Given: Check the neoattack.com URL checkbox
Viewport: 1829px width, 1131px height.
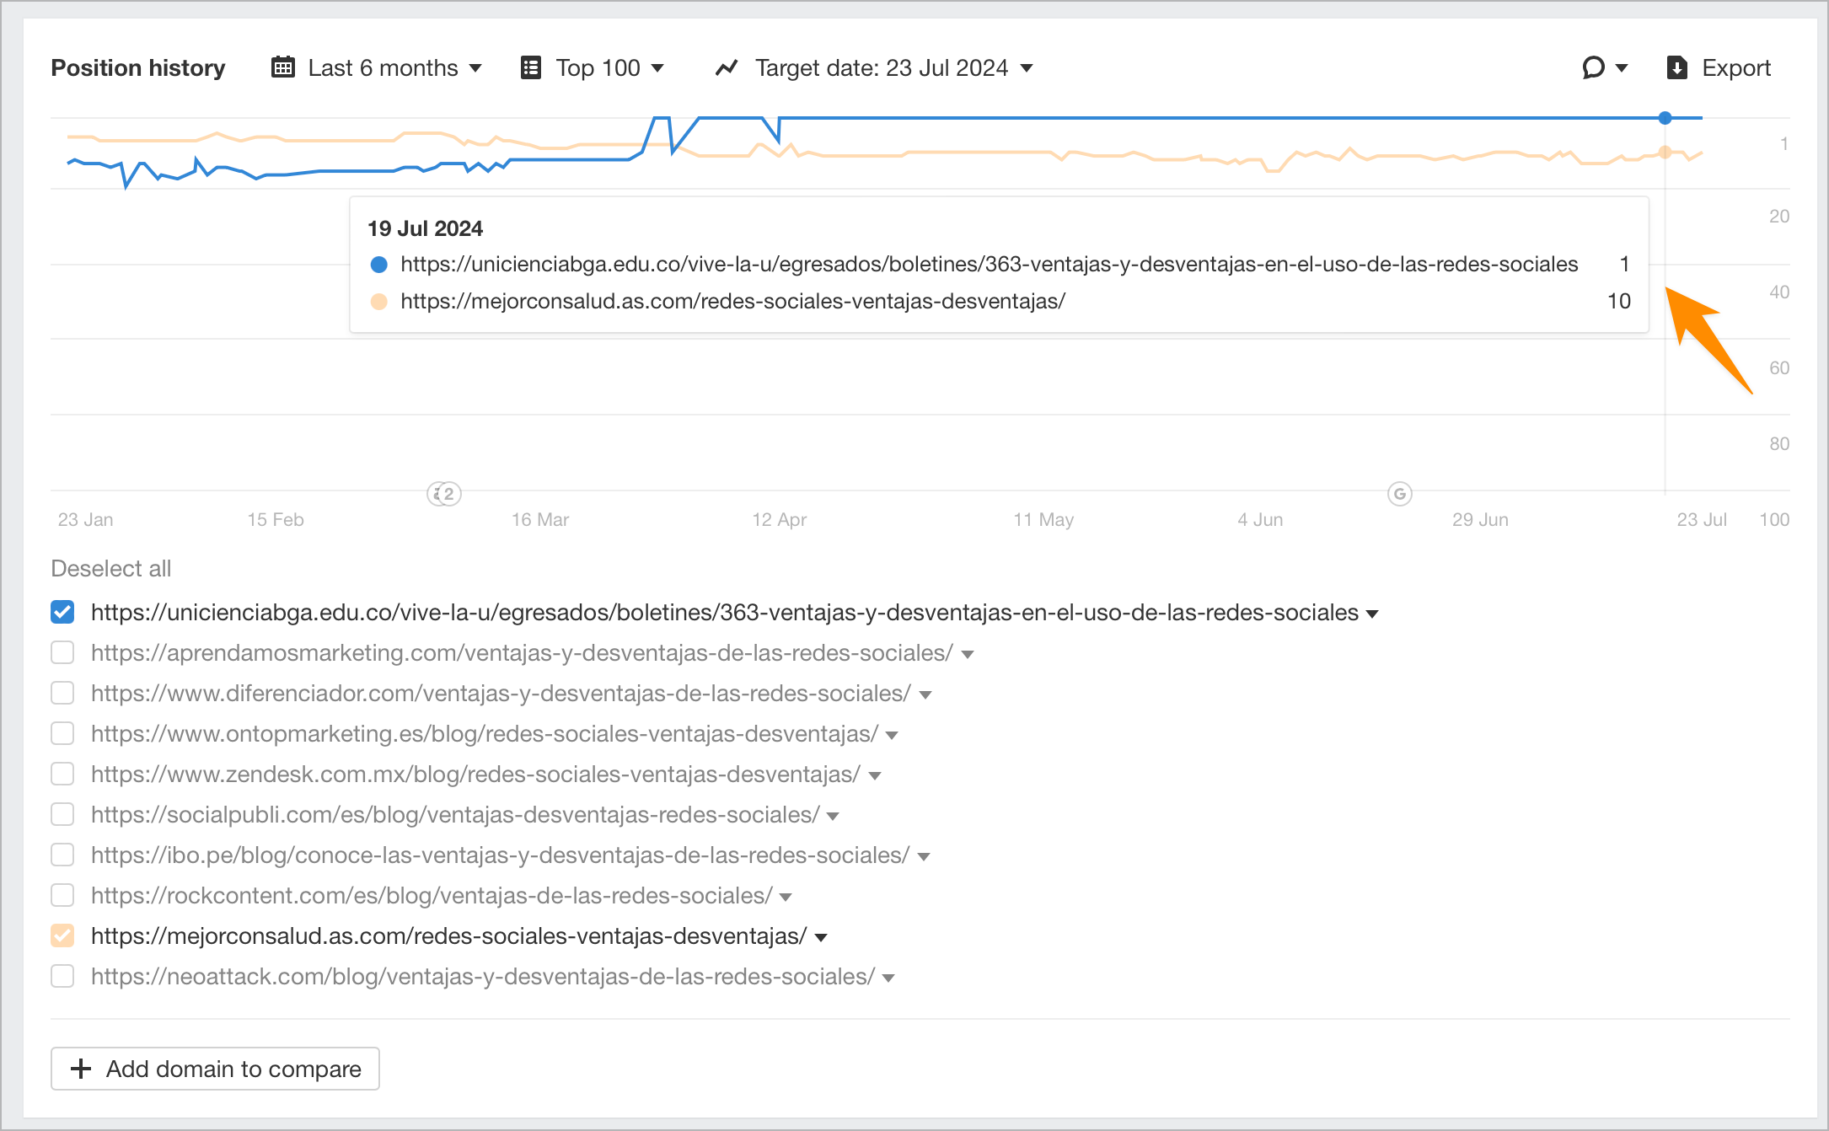Looking at the screenshot, I should point(62,976).
